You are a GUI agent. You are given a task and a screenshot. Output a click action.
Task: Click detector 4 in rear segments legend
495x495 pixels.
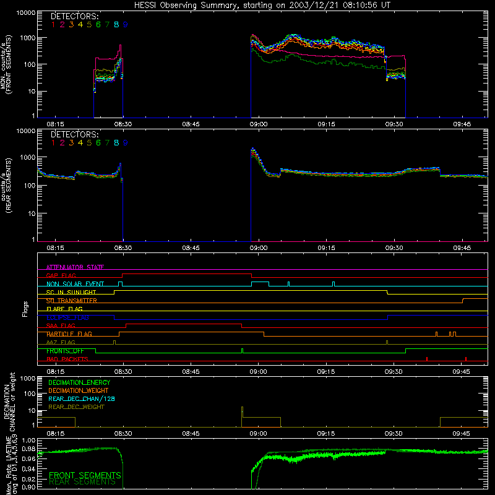[80, 143]
